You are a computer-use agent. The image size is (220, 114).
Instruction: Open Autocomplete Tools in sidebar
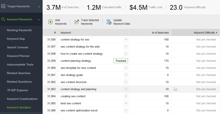(20, 65)
